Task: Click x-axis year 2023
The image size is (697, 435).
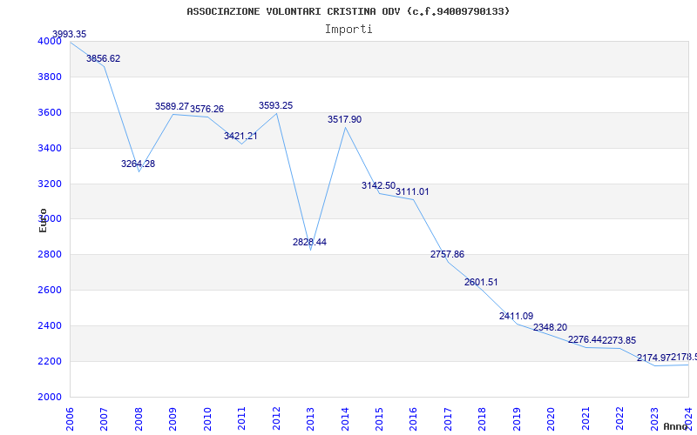Action: pos(654,419)
